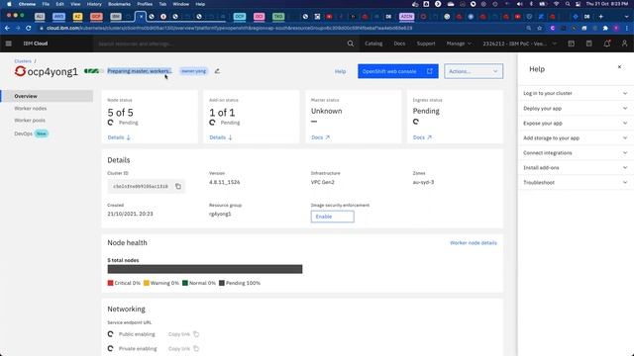
Task: Expand Deploy your app help section
Action: [x=575, y=108]
